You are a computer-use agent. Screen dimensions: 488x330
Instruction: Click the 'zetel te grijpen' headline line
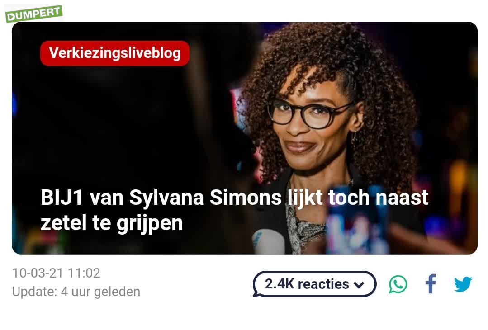pyautogui.click(x=111, y=223)
